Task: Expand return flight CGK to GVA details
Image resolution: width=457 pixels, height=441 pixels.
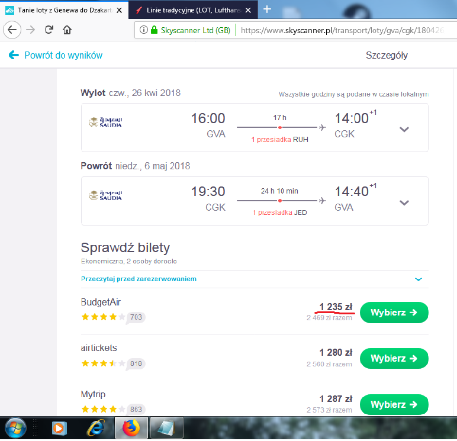Action: click(x=404, y=202)
